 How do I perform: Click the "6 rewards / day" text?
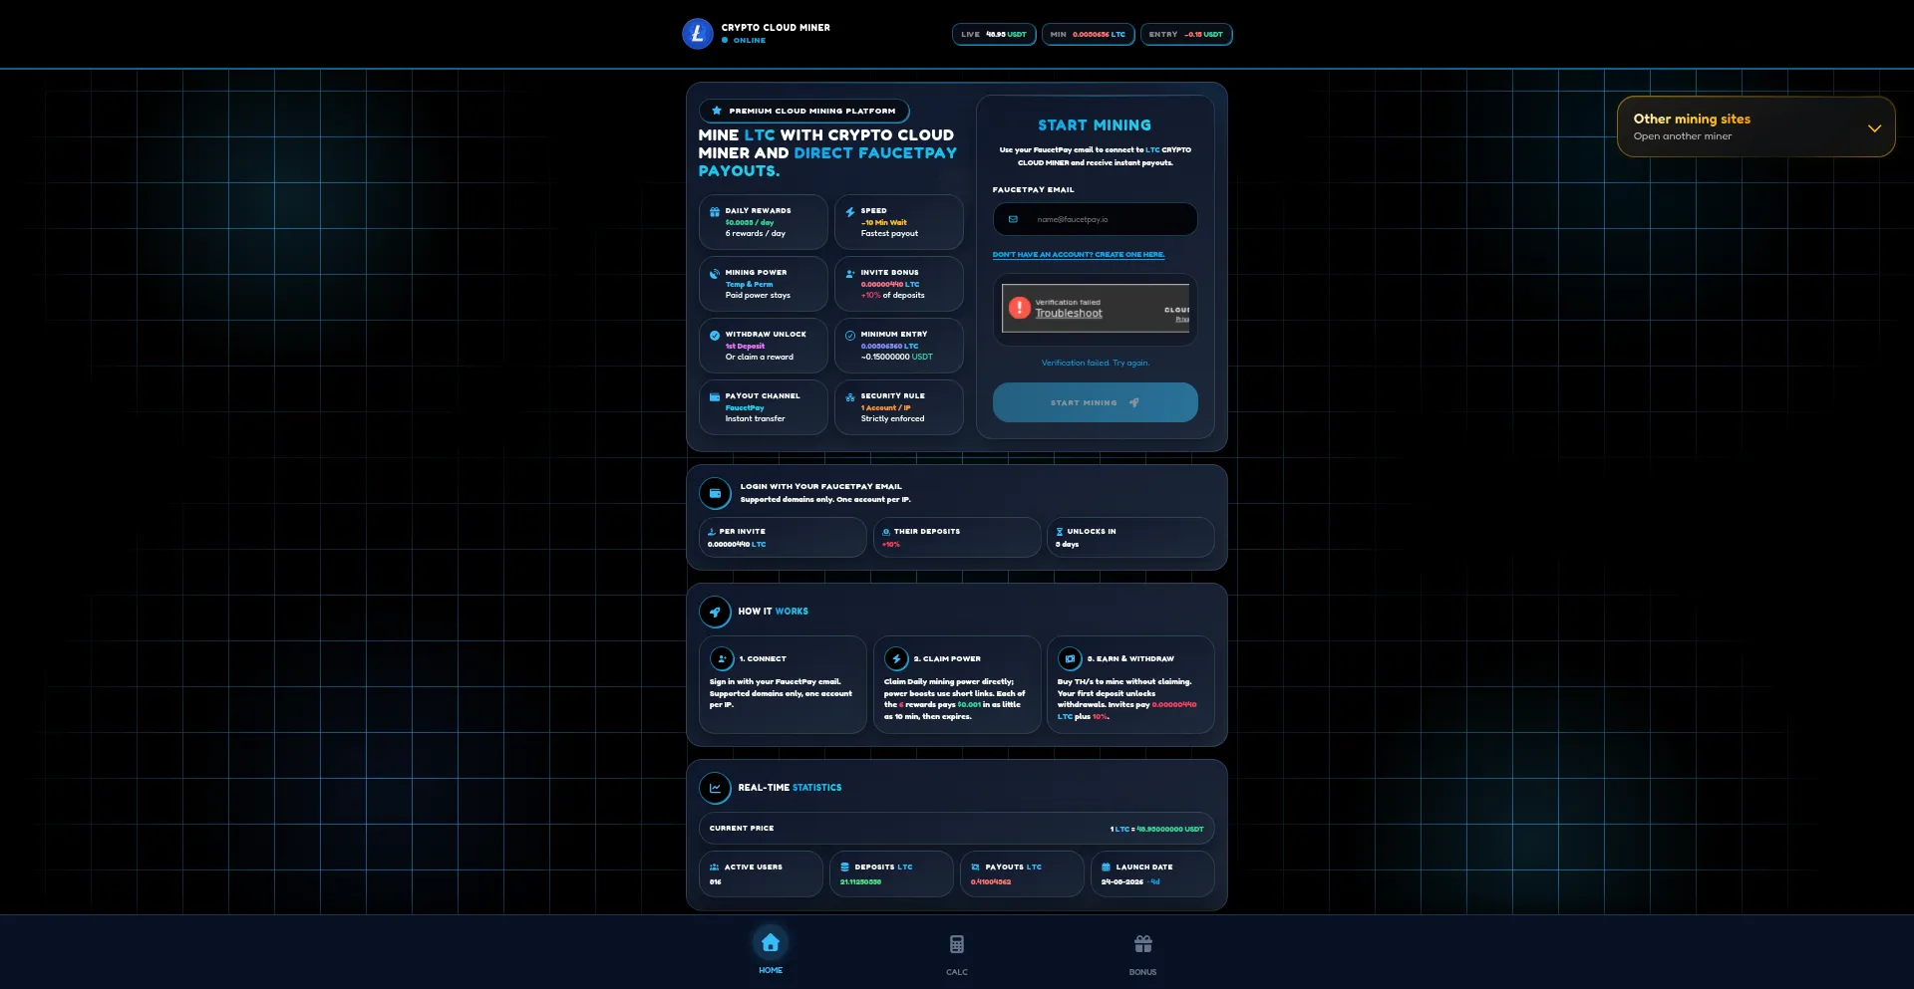pos(756,234)
